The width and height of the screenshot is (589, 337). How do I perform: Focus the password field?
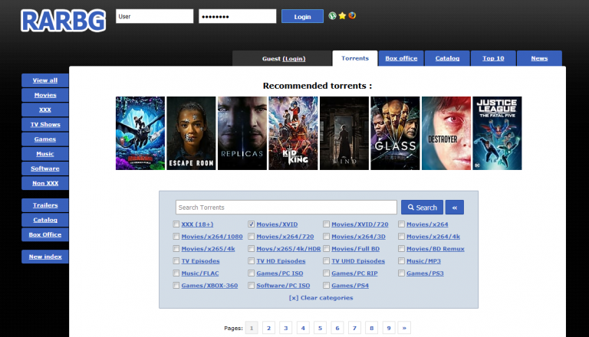click(x=238, y=16)
